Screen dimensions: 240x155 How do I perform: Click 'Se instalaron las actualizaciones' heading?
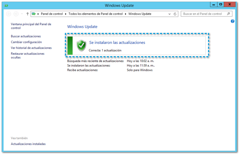[117, 43]
